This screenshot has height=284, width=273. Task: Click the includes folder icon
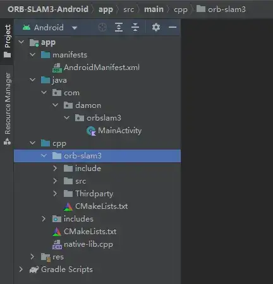click(x=57, y=219)
